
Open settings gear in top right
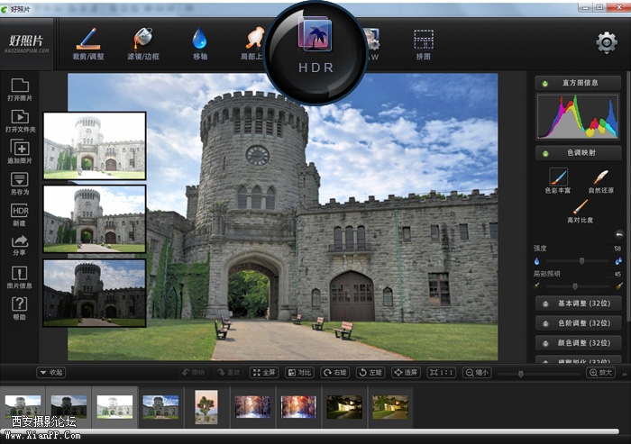(606, 42)
